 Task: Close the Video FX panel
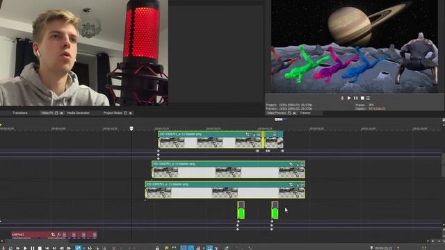click(x=62, y=113)
